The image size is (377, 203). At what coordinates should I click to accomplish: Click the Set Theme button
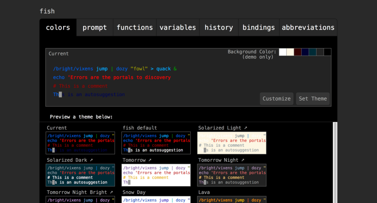[x=313, y=99]
